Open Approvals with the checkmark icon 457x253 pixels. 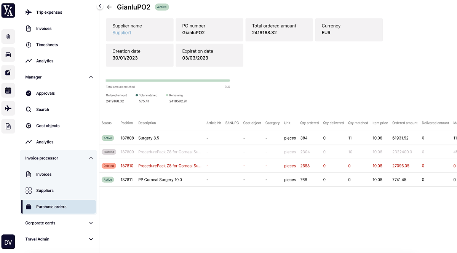click(28, 93)
